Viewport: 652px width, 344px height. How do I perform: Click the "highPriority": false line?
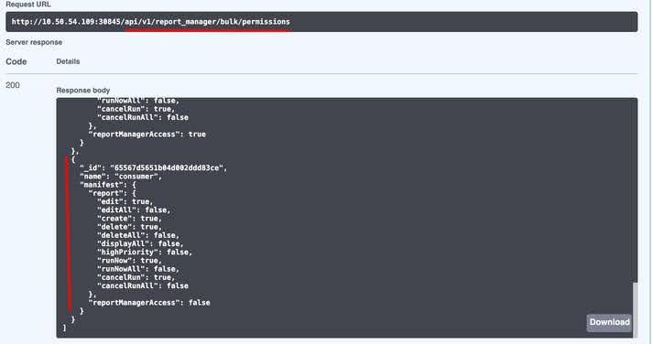click(x=145, y=253)
